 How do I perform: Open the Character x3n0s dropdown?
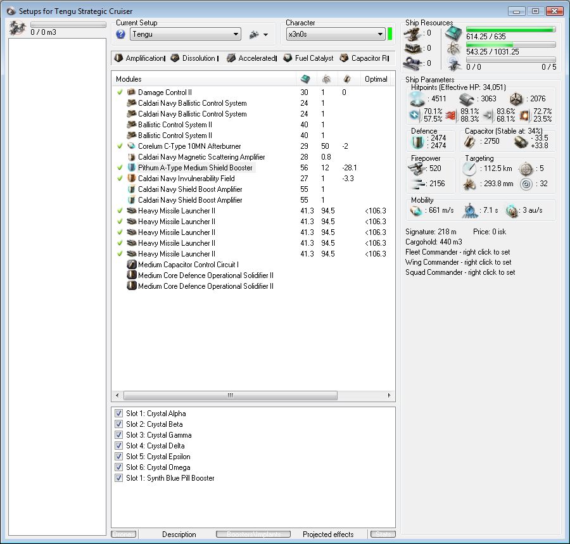pyautogui.click(x=336, y=34)
